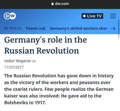Screen dimensions: 120x111
Task: Click the cc marker after author name
Action: (34, 61)
